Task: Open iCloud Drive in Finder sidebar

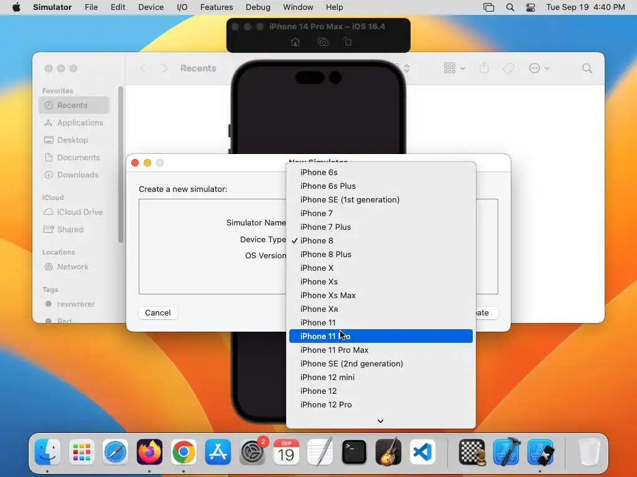Action: (x=75, y=212)
